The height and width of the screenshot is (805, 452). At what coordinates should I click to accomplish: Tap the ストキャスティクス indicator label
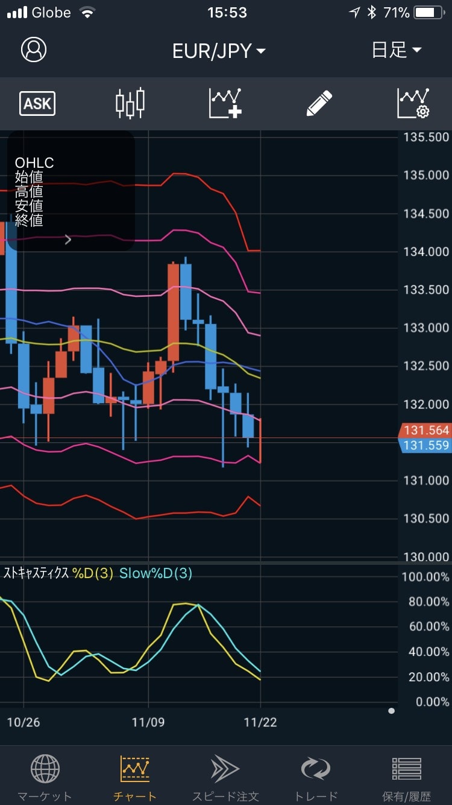point(36,573)
